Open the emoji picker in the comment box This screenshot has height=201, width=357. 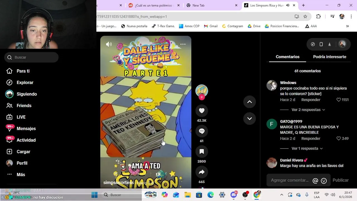324,181
